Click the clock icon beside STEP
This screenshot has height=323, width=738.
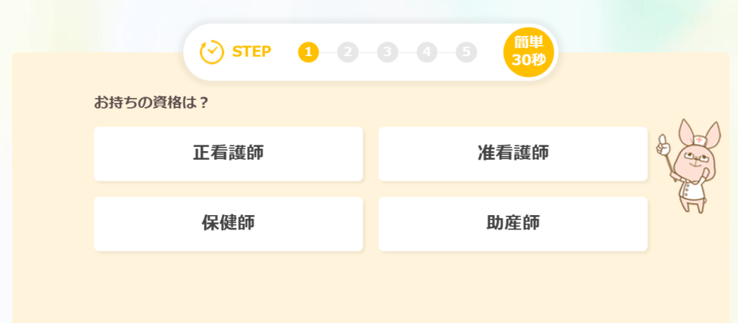pyautogui.click(x=212, y=52)
